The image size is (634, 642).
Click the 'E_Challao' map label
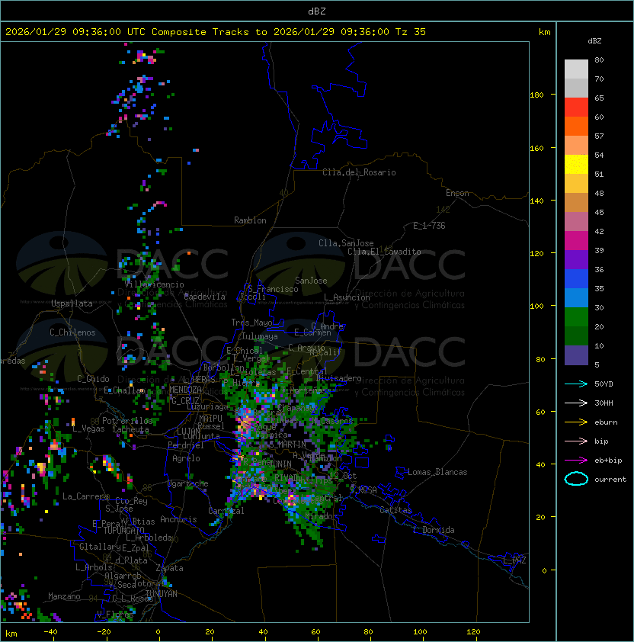click(124, 390)
